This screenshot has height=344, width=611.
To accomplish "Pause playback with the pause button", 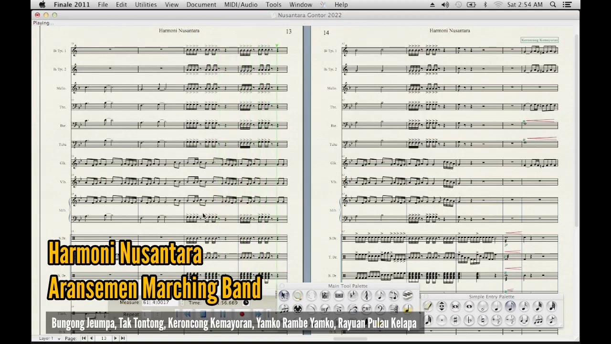I will tap(223, 314).
